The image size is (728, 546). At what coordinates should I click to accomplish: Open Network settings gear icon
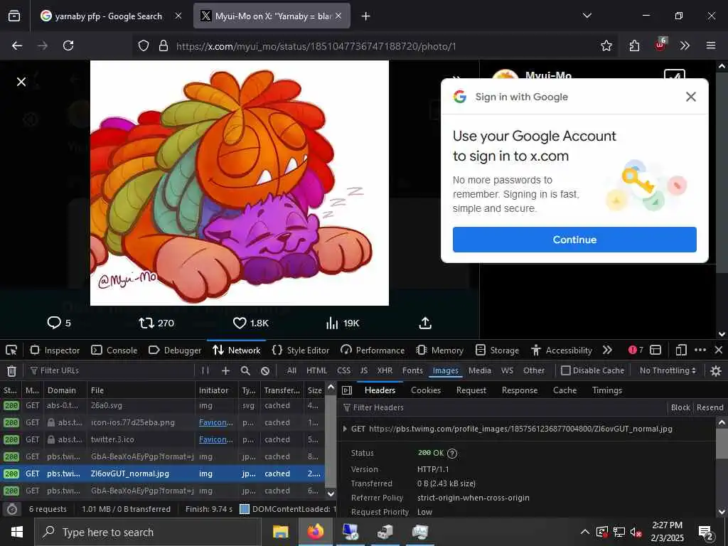[x=716, y=370]
